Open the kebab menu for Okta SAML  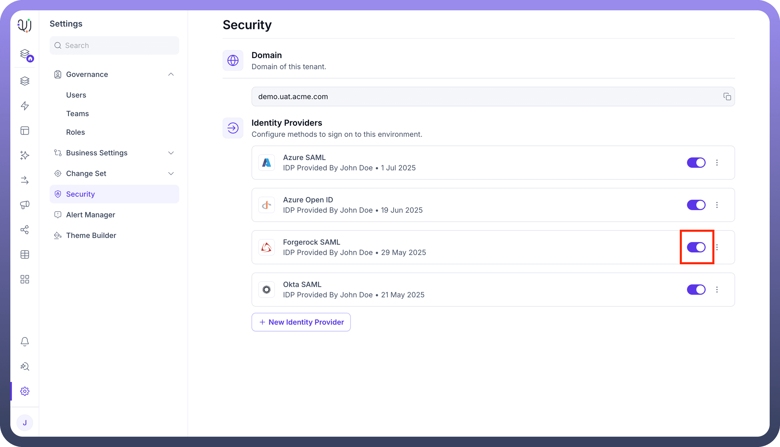(717, 290)
